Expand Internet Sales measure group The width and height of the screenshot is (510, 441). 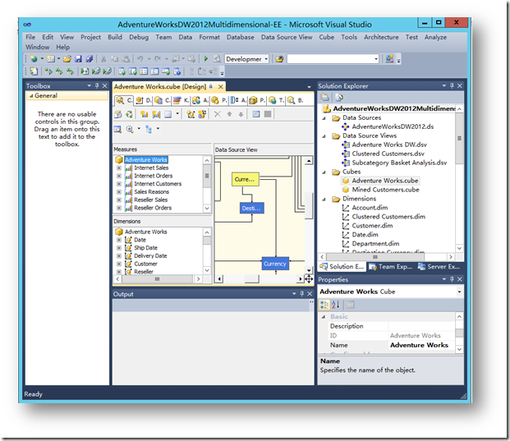pyautogui.click(x=119, y=168)
